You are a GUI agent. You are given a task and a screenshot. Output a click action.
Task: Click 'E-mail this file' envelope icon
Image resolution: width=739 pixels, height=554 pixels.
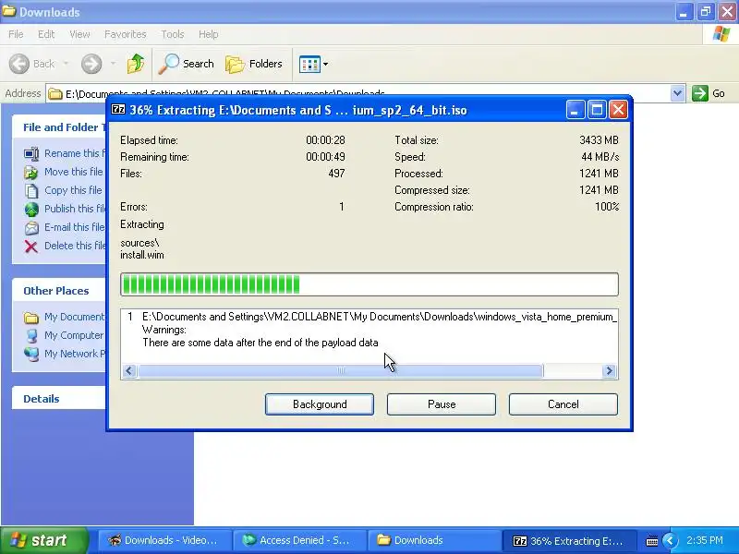click(x=31, y=227)
